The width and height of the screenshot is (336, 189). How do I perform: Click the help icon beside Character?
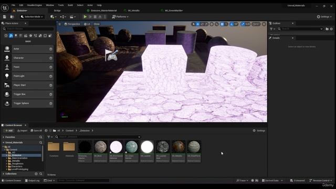51,58
